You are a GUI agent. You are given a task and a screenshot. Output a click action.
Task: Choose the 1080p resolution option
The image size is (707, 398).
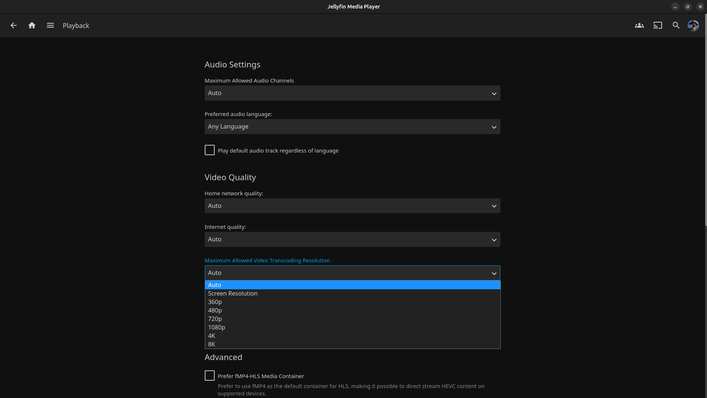tap(217, 327)
